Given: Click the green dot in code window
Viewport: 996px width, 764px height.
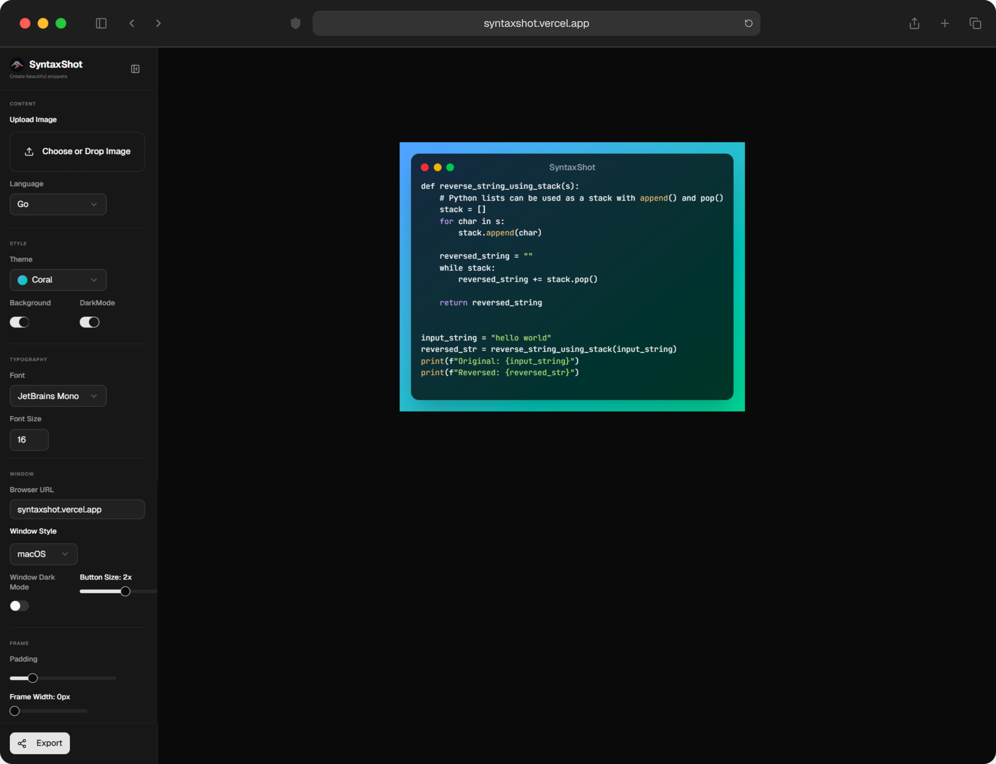Looking at the screenshot, I should click(450, 167).
